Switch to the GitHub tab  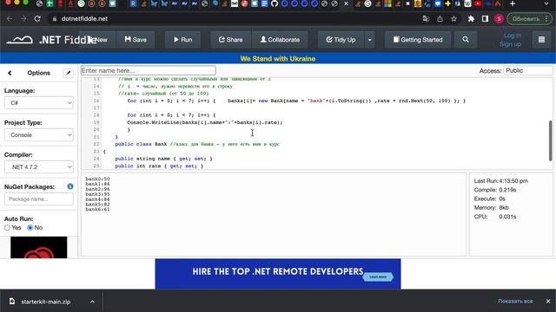pos(275,3)
